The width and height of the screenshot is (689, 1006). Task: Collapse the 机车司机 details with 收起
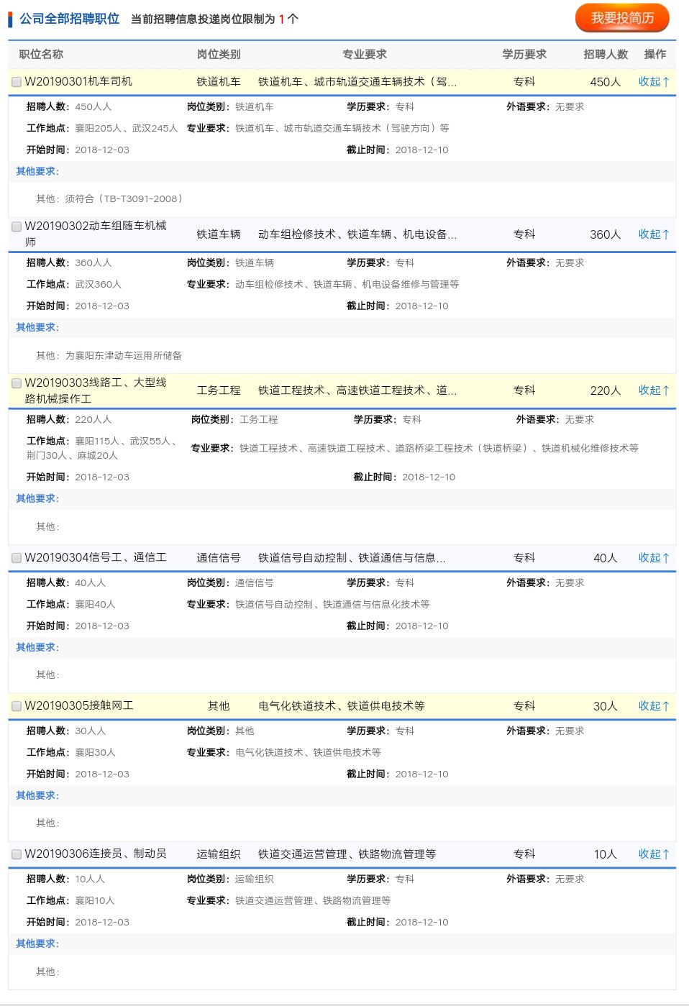(x=654, y=82)
